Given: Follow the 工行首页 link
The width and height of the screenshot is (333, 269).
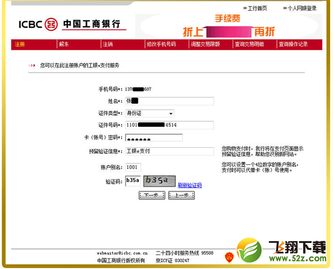Looking at the screenshot, I should point(255,8).
